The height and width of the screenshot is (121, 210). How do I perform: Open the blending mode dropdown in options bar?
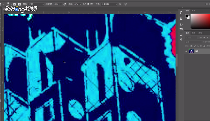point(36,4)
